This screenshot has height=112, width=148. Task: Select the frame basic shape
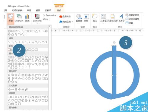(x=26, y=61)
